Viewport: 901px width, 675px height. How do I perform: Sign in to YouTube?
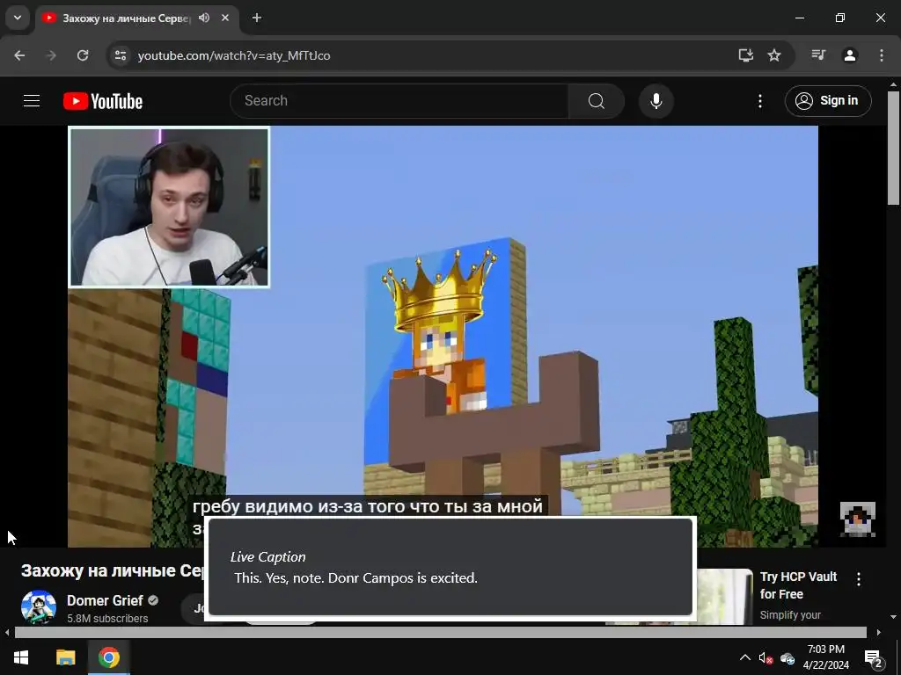pos(828,101)
